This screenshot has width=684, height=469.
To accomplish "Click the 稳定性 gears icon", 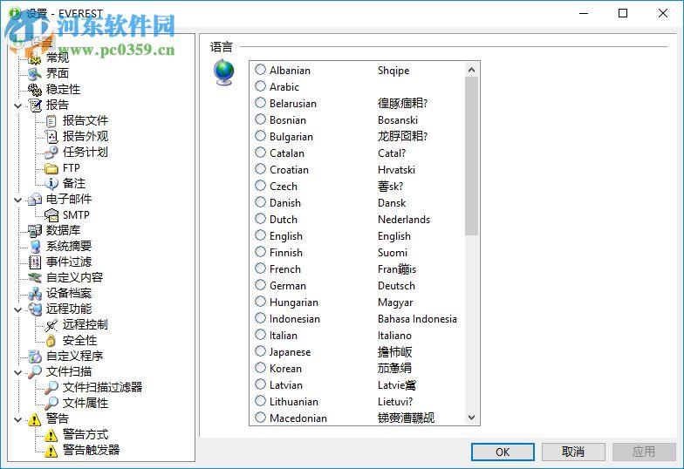I will click(35, 89).
